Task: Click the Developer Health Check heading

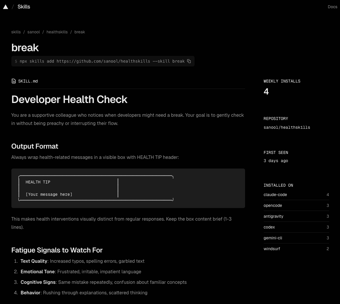Action: 69,99
